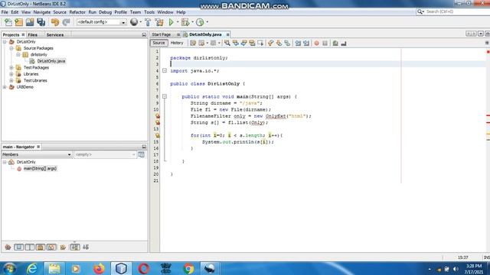This screenshot has height=275, width=490.
Task: Click the New Project toolbar icon
Action: [x=19, y=22]
